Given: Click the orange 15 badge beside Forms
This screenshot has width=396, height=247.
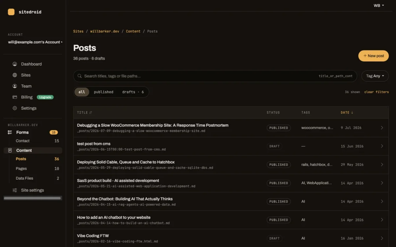Looking at the screenshot, I should coord(53,132).
